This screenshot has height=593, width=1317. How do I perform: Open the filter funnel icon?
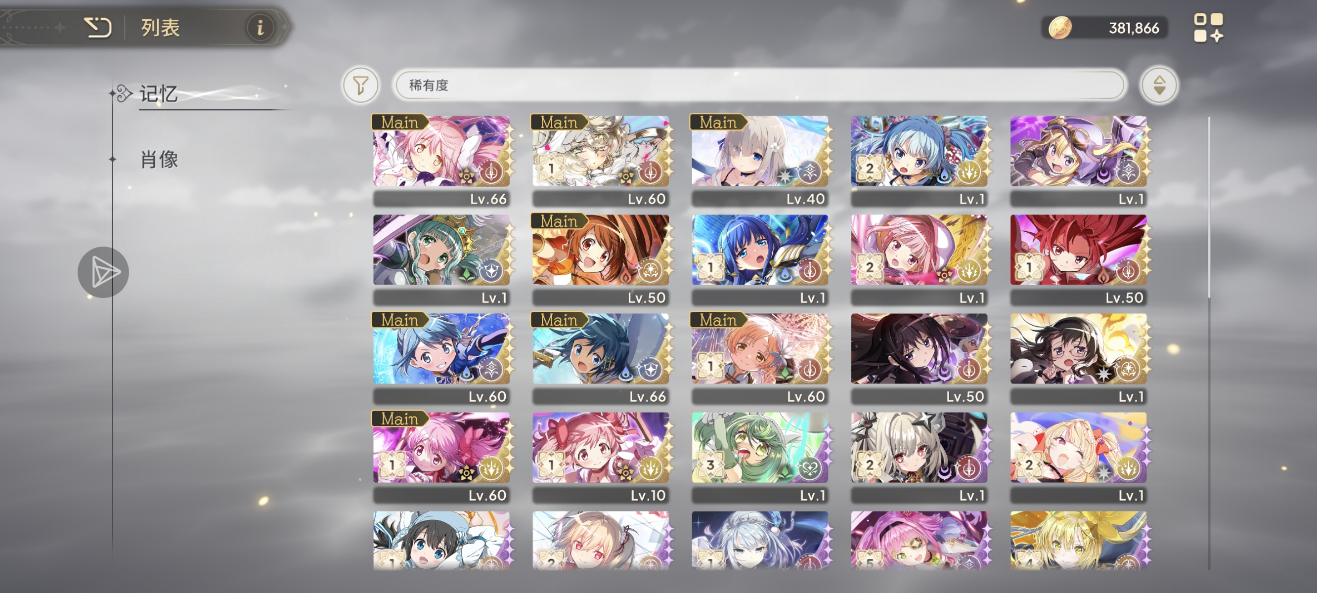[360, 85]
